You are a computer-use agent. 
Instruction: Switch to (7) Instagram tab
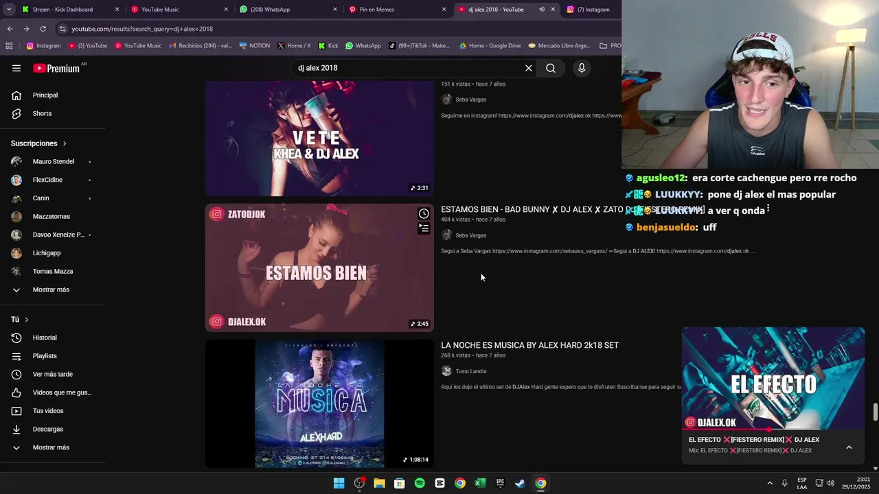point(593,10)
